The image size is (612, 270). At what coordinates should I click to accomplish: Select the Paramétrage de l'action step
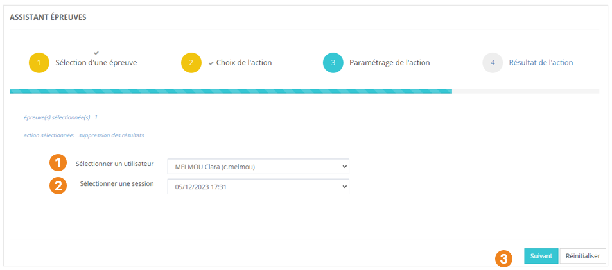(389, 63)
